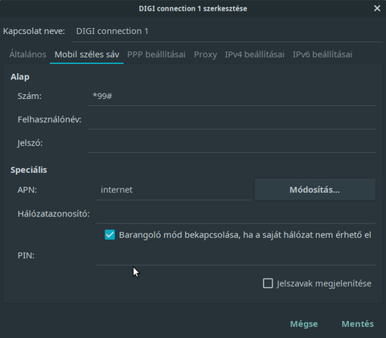Click the Módosítás... button
The height and width of the screenshot is (338, 386).
(315, 190)
